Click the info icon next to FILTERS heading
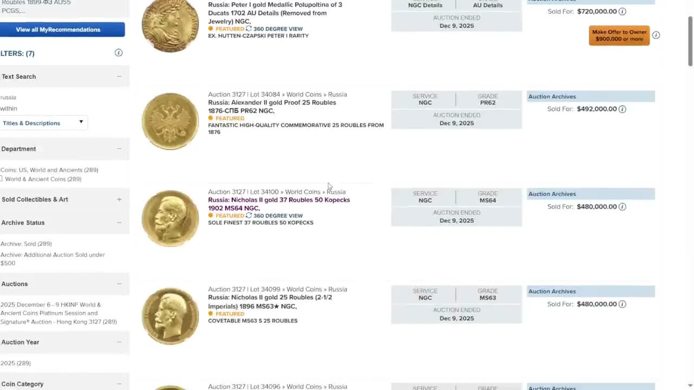The height and width of the screenshot is (390, 694). pos(118,53)
